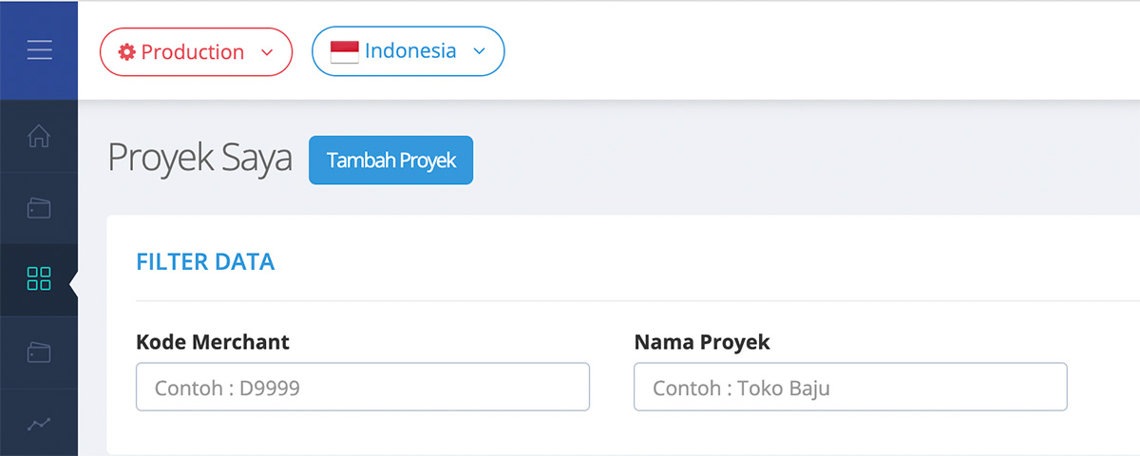
Task: Click the white pointer notch beside grid icon
Action: coord(73,280)
